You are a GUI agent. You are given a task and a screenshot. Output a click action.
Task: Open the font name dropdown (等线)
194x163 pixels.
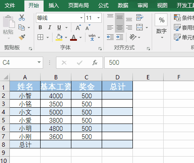point(81,18)
